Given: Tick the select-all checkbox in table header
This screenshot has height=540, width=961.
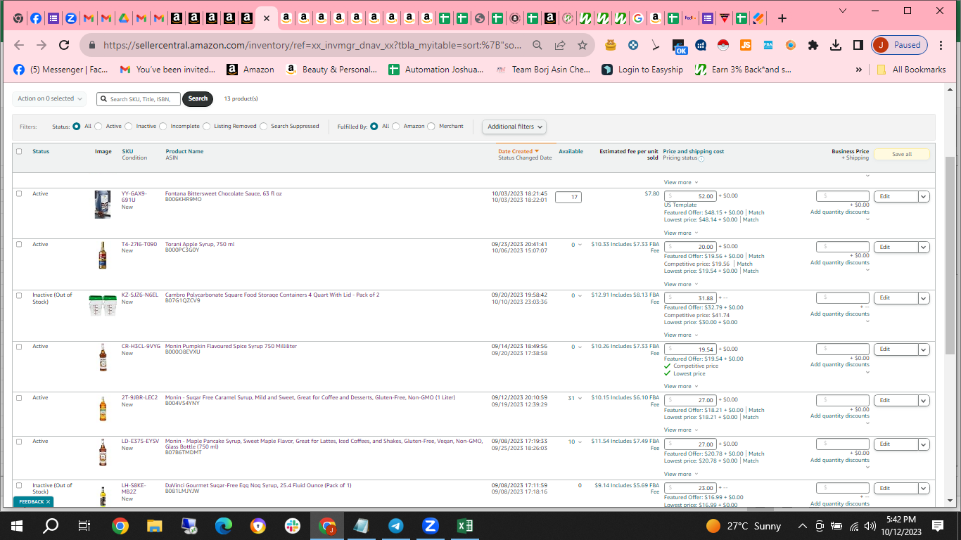Looking at the screenshot, I should coord(19,151).
